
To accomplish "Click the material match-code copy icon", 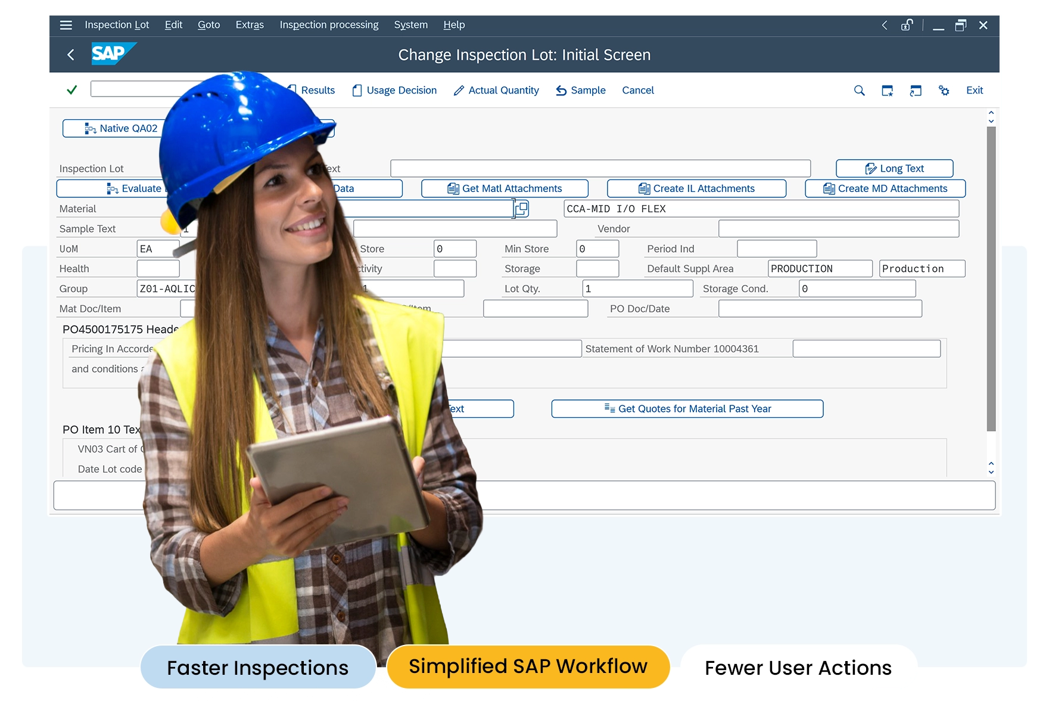I will tap(521, 209).
